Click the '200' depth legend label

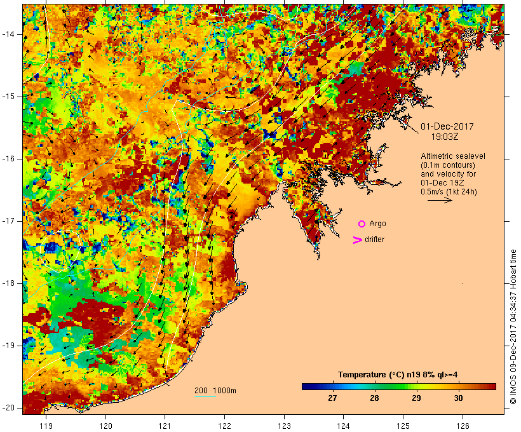pos(201,391)
